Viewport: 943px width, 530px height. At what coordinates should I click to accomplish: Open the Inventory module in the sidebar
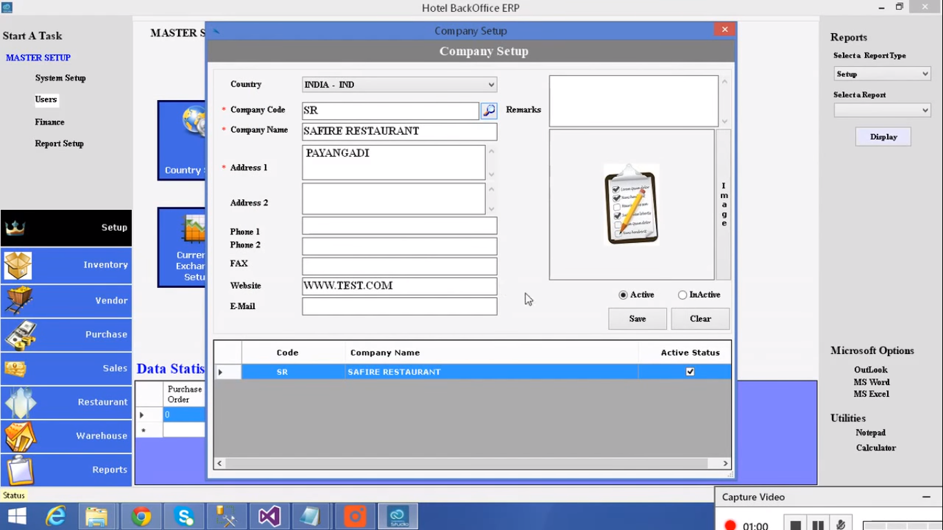pyautogui.click(x=66, y=265)
